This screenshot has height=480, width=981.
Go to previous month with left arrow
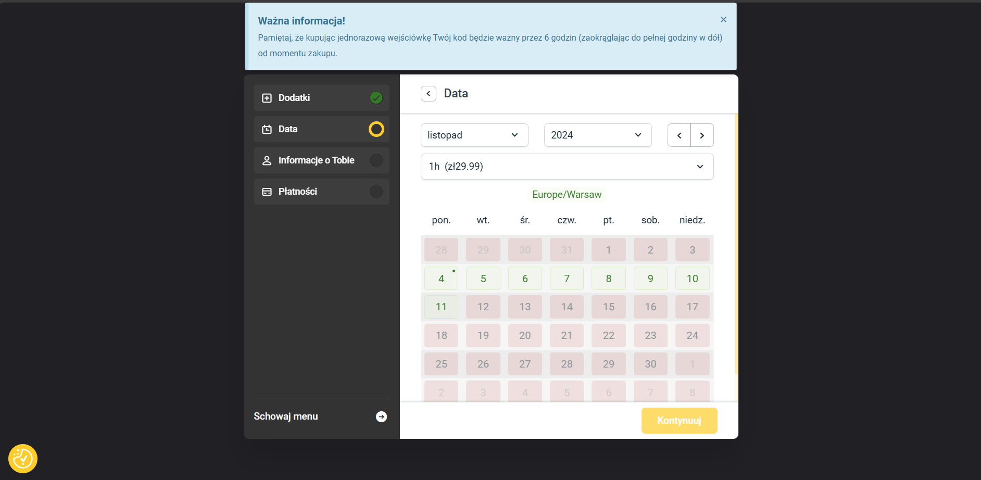coord(679,135)
